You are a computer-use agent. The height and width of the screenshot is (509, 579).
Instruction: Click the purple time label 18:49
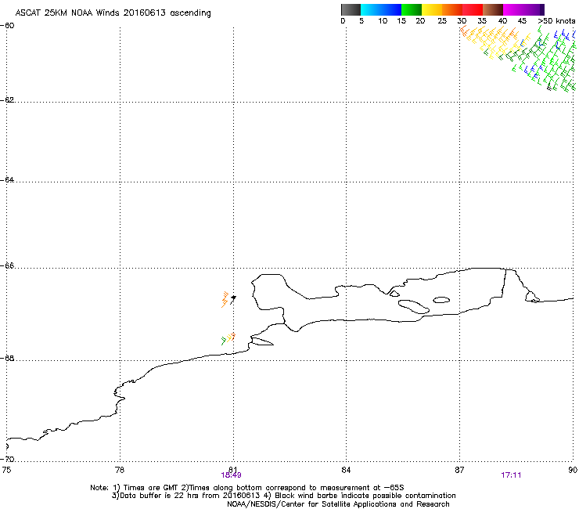point(231,475)
